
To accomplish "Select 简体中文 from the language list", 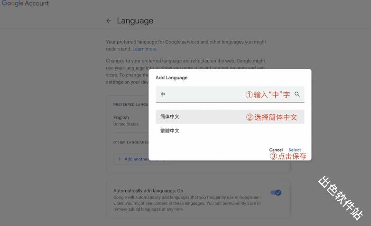I will (x=170, y=117).
